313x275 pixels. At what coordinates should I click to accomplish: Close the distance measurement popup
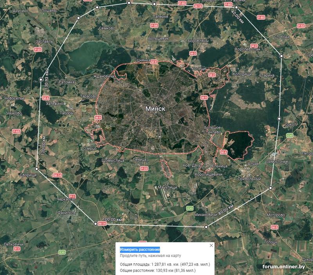(211, 245)
